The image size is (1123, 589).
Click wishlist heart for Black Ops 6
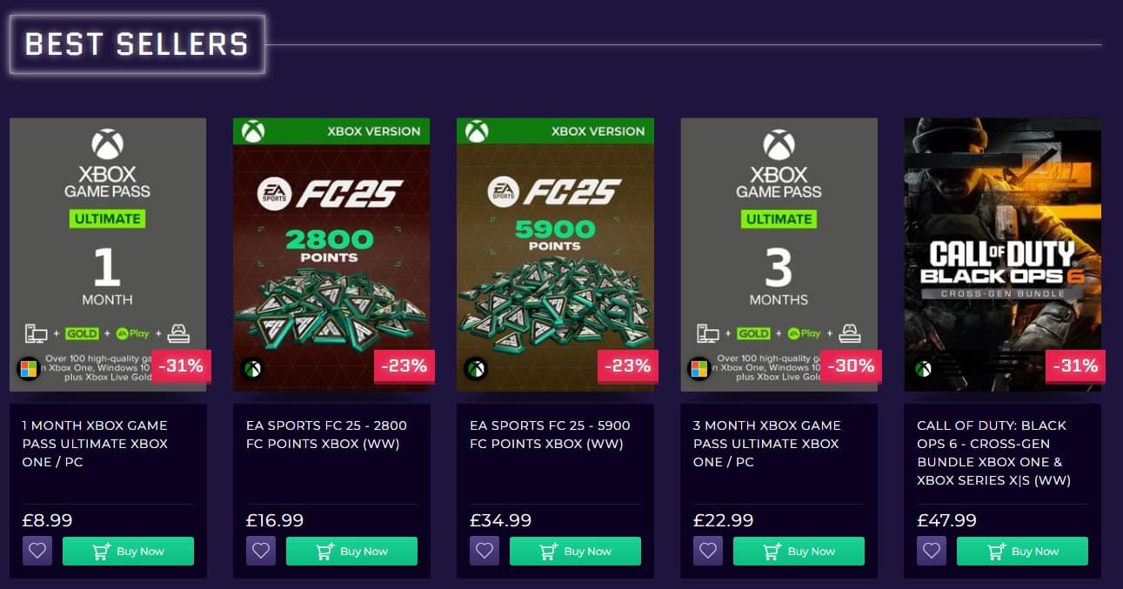click(932, 551)
